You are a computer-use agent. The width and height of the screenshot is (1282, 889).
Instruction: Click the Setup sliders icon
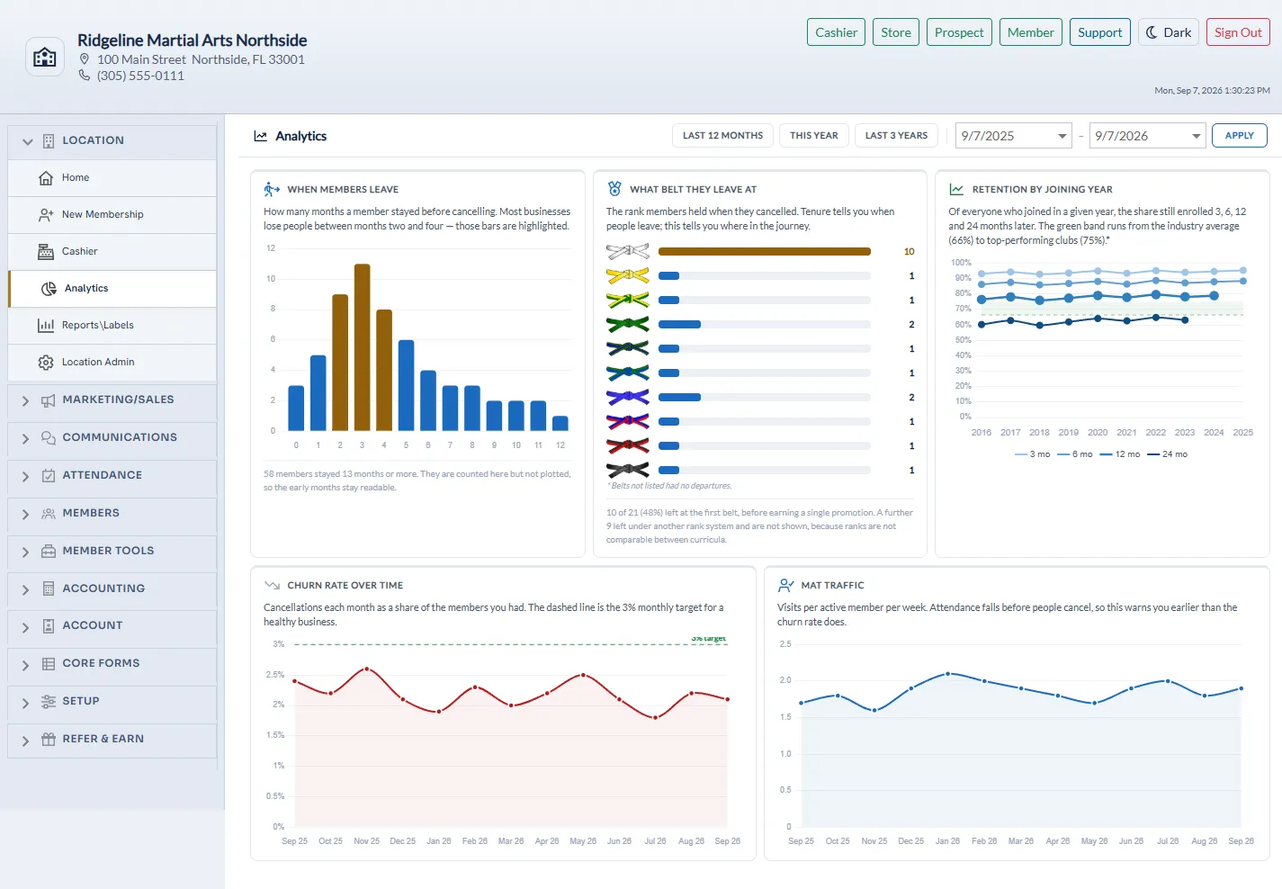click(x=49, y=702)
